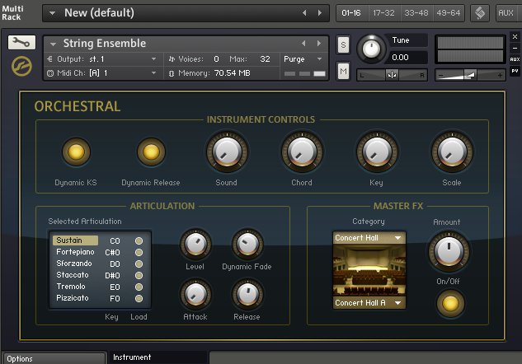Select next multi with the right arrow

click(x=320, y=13)
